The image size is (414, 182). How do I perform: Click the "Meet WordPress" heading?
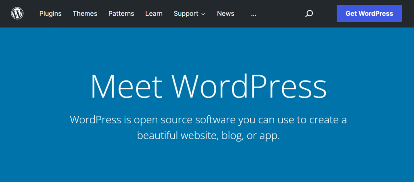pyautogui.click(x=208, y=86)
